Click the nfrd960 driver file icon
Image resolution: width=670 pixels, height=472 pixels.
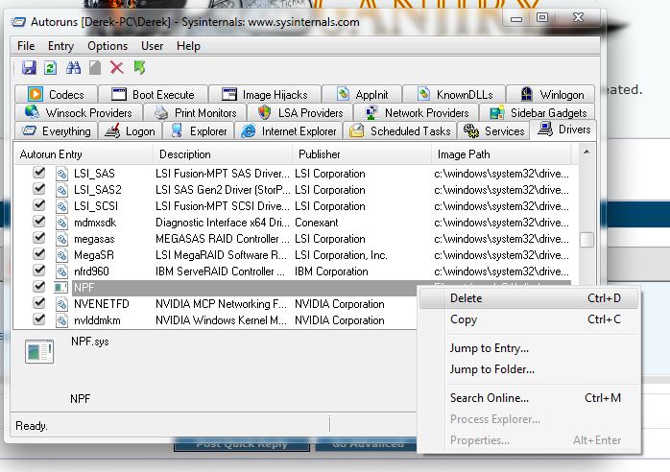pos(61,271)
